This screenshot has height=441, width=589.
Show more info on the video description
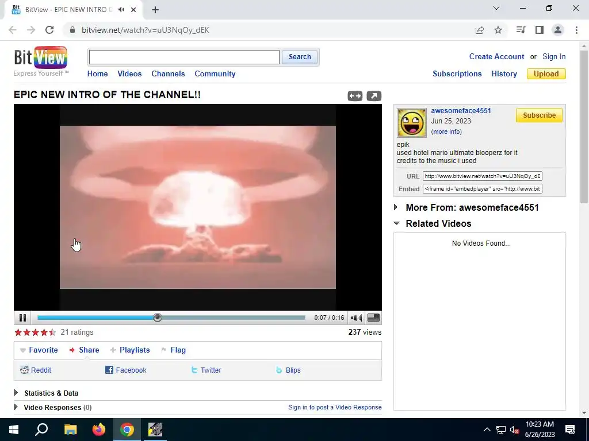coord(446,131)
